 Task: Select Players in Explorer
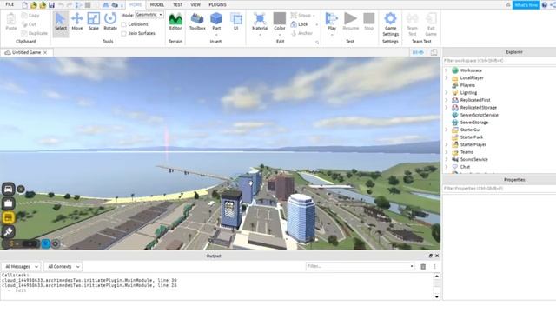pyautogui.click(x=467, y=85)
